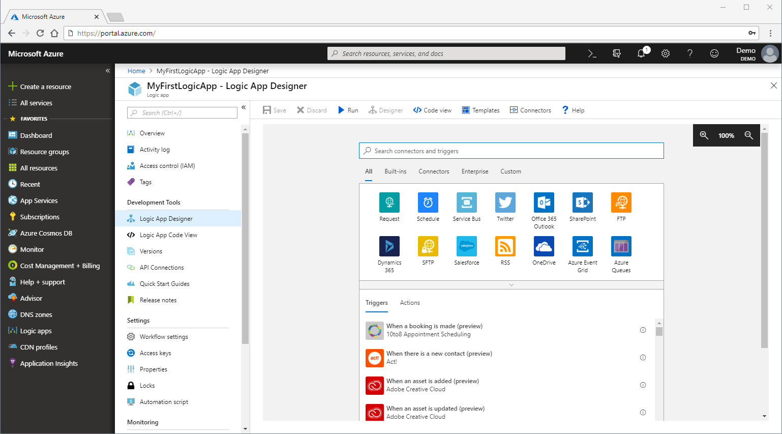Switch to the Custom tab
782x434 pixels.
[510, 171]
